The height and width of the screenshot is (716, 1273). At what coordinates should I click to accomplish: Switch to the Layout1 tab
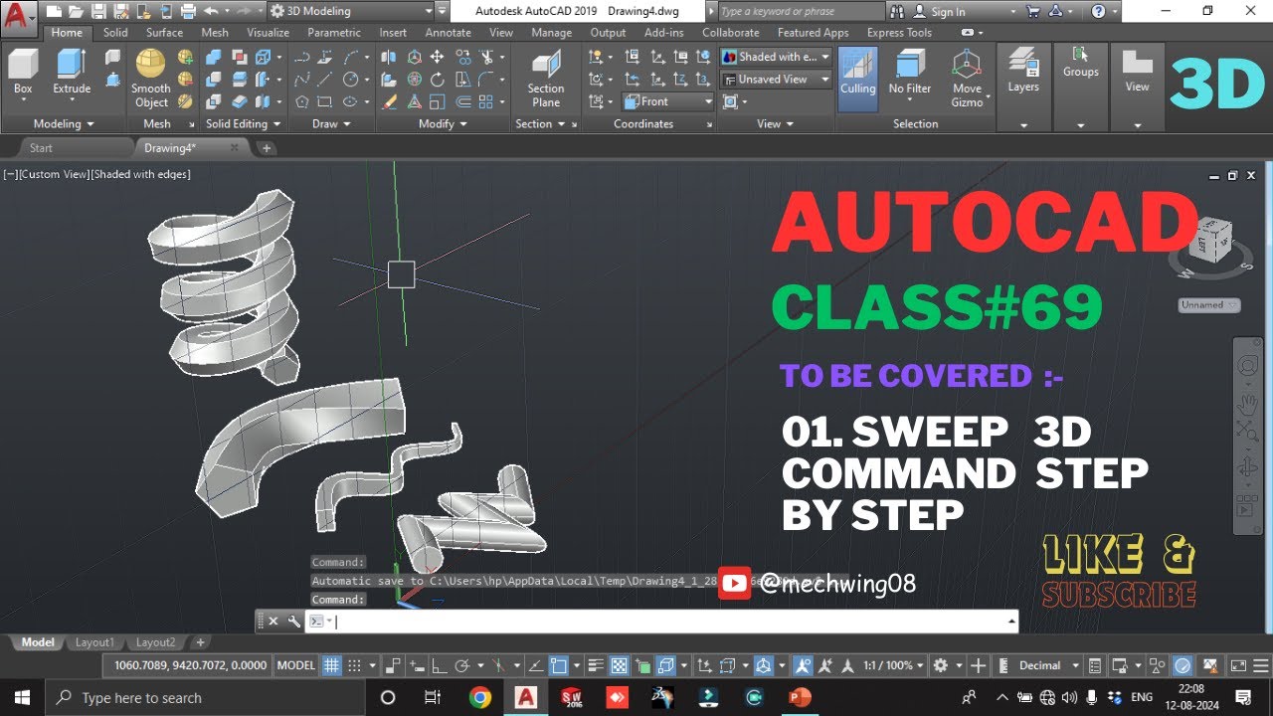point(94,642)
